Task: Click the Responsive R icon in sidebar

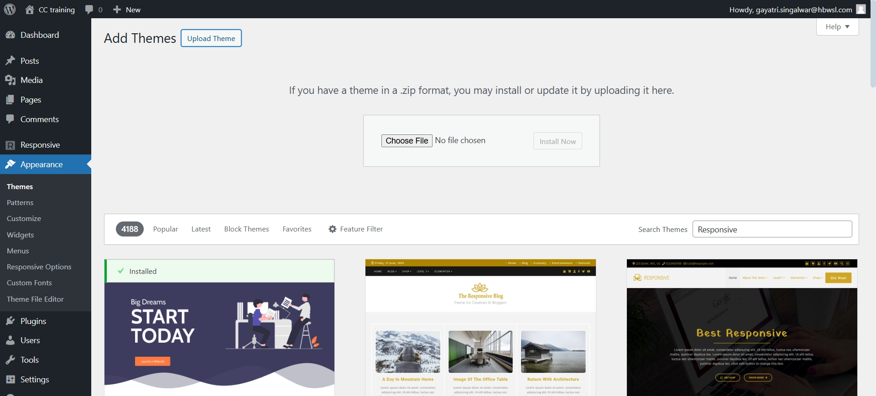Action: (x=10, y=145)
